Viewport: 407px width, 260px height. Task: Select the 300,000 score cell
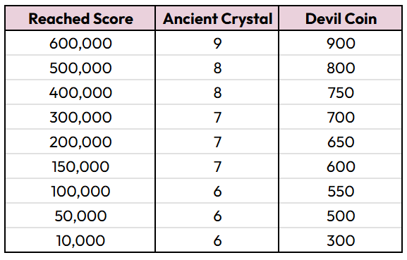80,117
